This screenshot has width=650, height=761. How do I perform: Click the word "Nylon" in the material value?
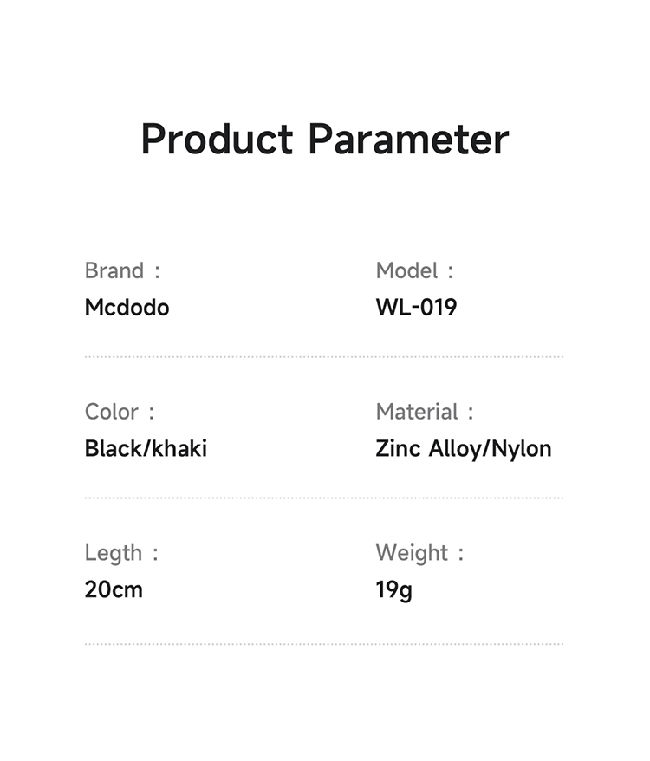point(522,449)
